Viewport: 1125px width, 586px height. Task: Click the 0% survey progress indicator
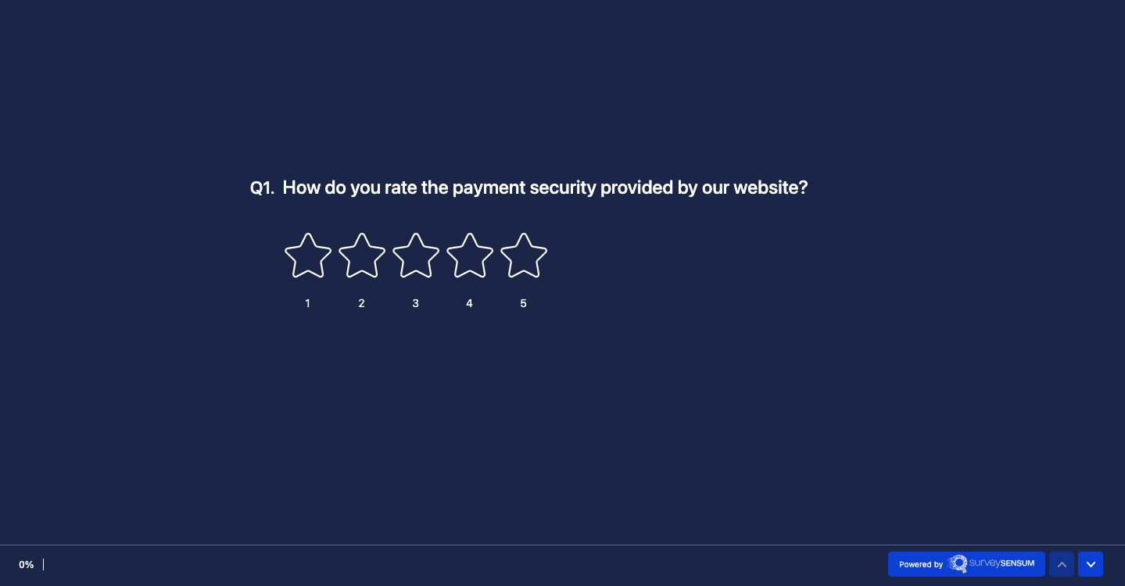(26, 564)
